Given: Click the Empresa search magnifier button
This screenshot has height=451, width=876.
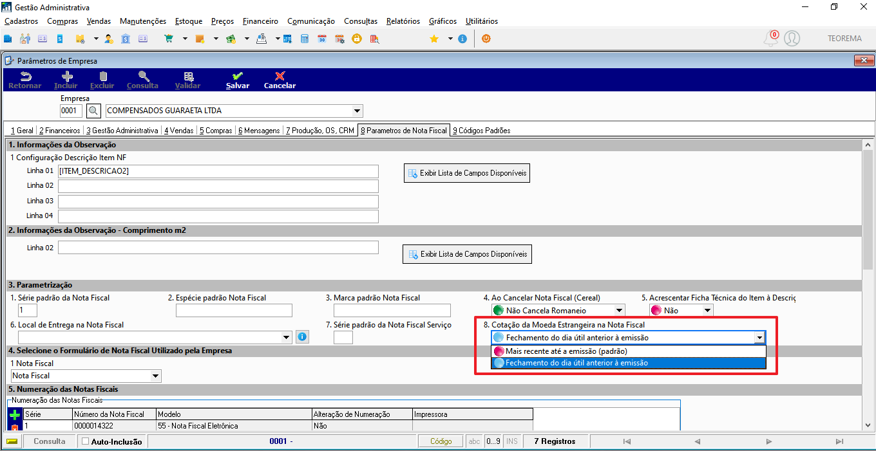Looking at the screenshot, I should coord(94,111).
